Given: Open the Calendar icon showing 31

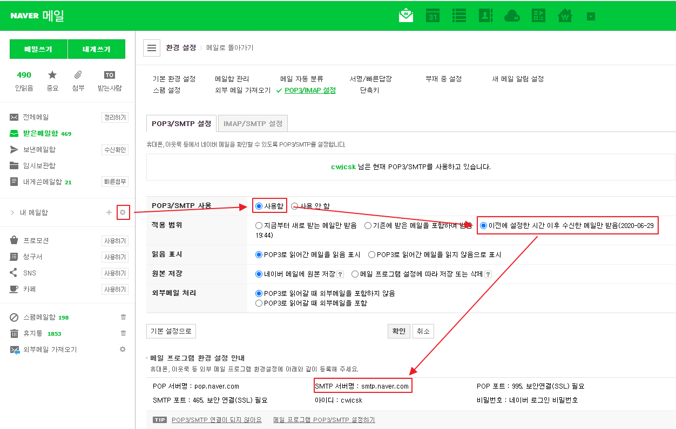Looking at the screenshot, I should 432,15.
